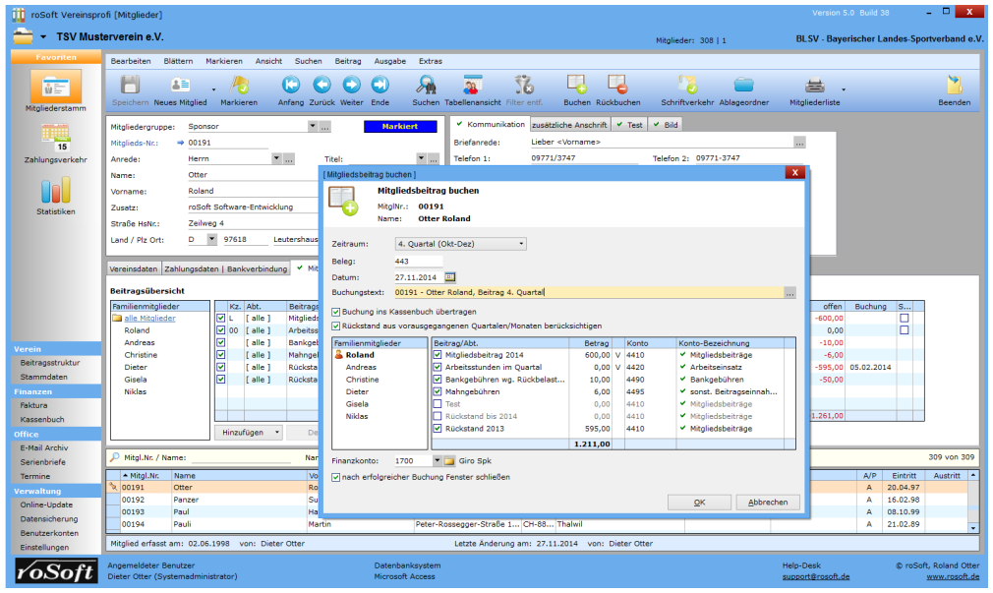
Task: Uncheck 'nach erfolgreicher Buchung Fenster schließen'
Action: pos(337,477)
